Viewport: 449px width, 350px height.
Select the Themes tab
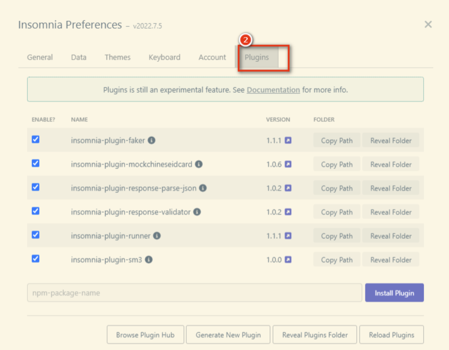(x=118, y=57)
